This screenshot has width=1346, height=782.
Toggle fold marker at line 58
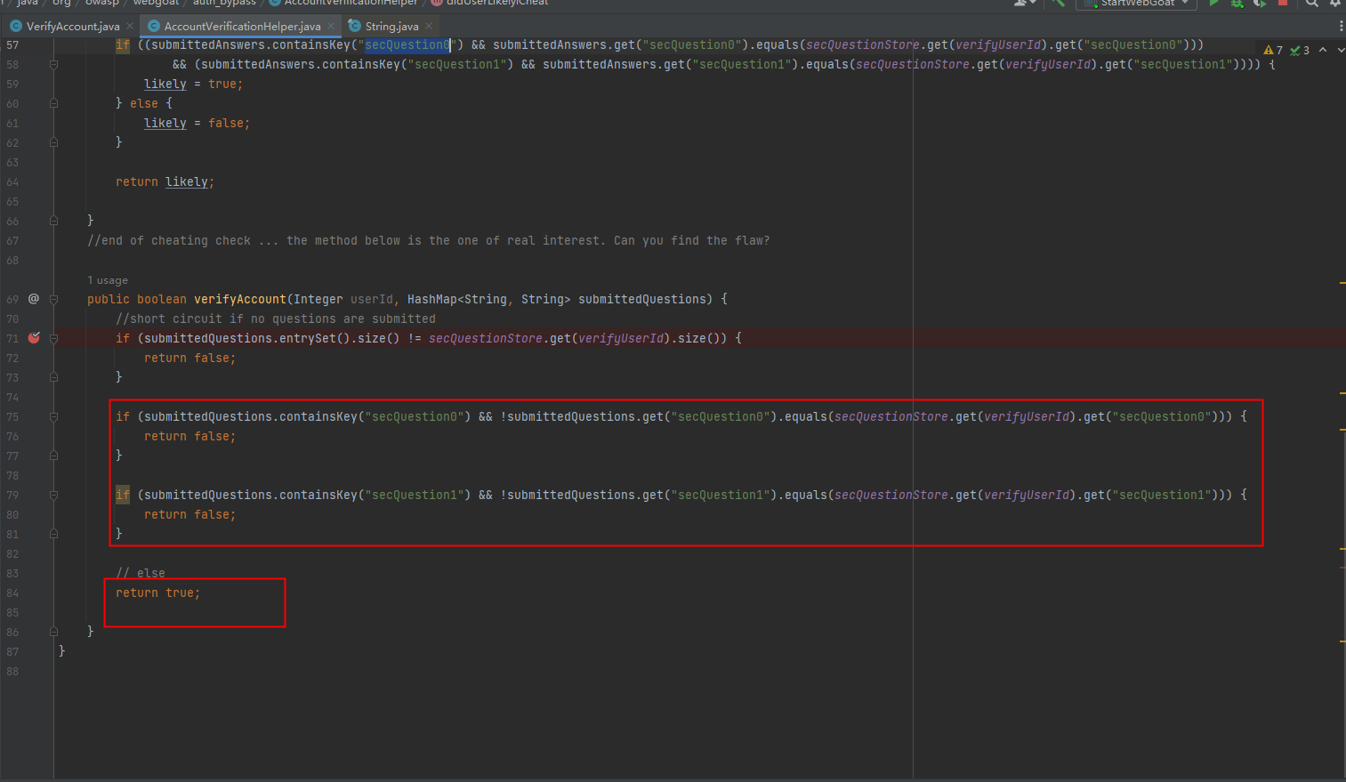point(54,64)
